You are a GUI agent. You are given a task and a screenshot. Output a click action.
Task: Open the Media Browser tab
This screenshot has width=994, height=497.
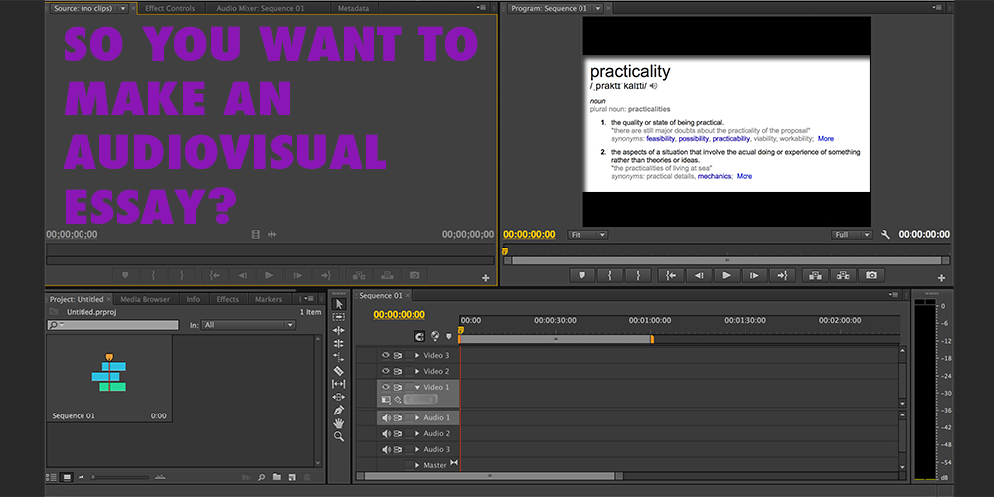(x=145, y=299)
